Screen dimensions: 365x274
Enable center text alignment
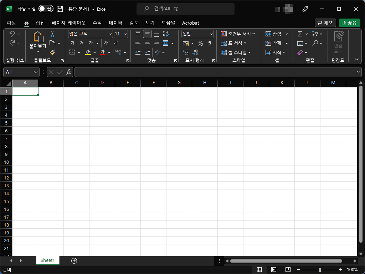click(x=147, y=43)
